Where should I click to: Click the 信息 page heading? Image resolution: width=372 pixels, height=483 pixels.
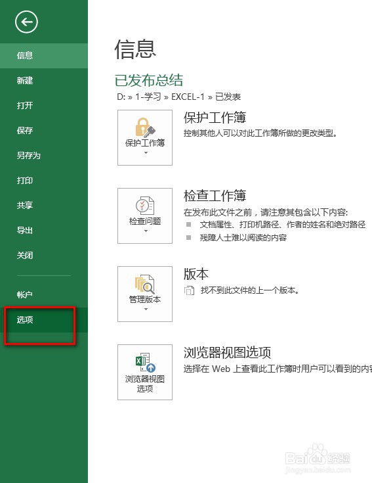tap(135, 49)
